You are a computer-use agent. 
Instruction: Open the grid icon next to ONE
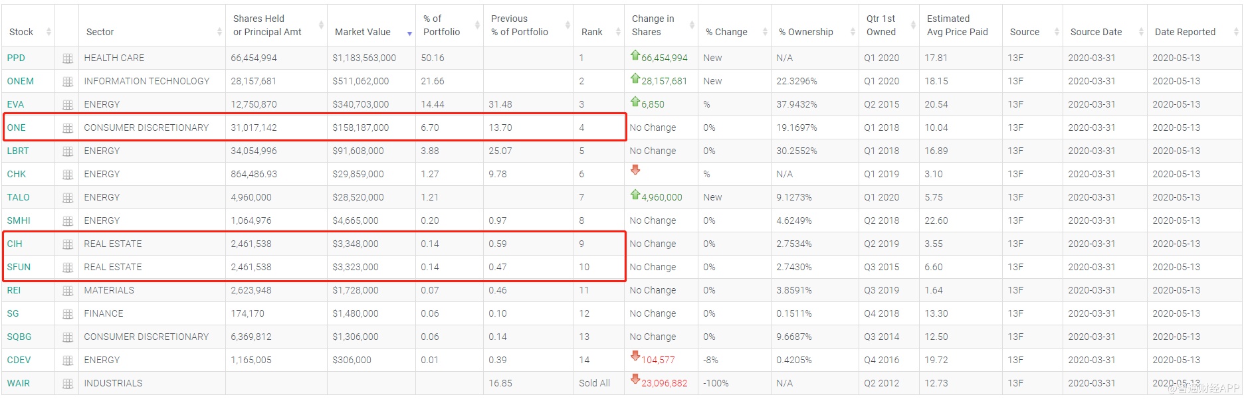[x=67, y=128]
